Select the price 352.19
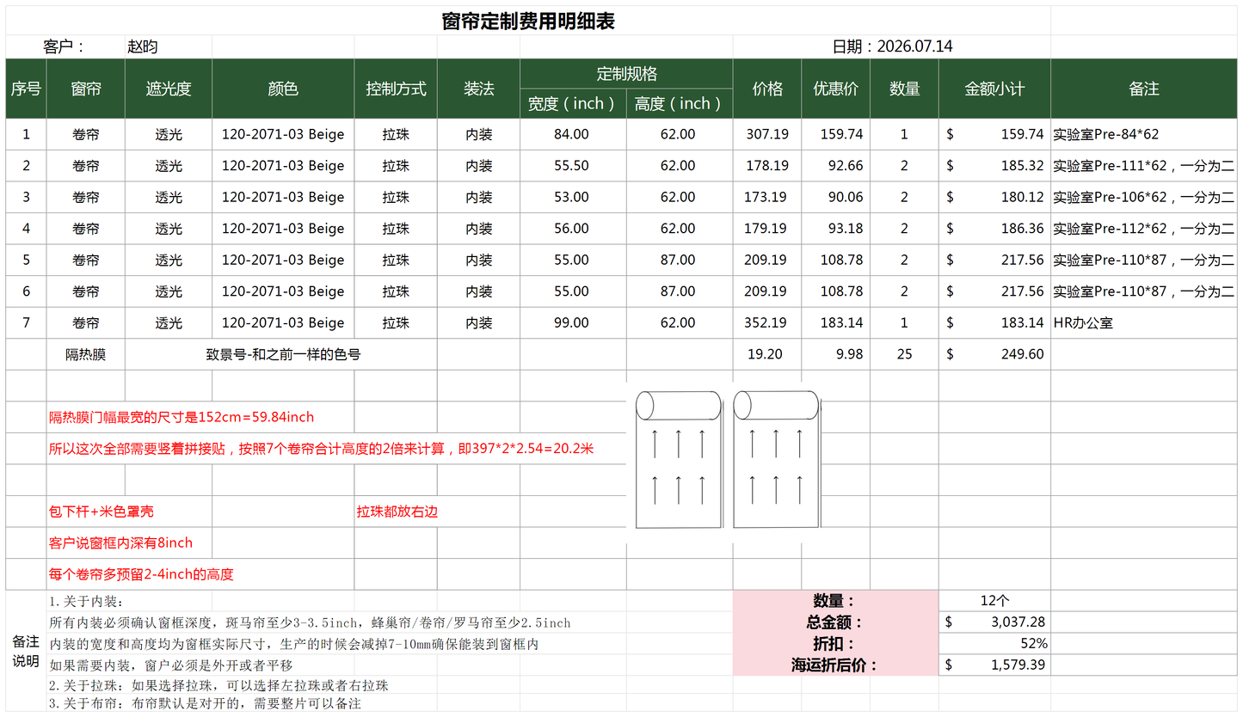 [x=766, y=323]
